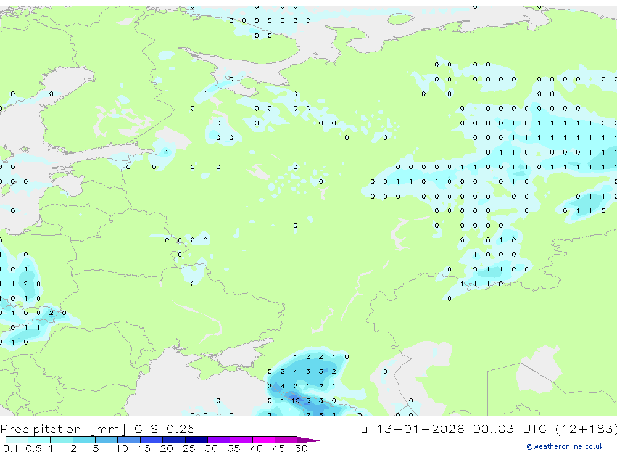Click the 10–15 mm legend color swatch
This screenshot has width=617, height=452.
coord(129,440)
